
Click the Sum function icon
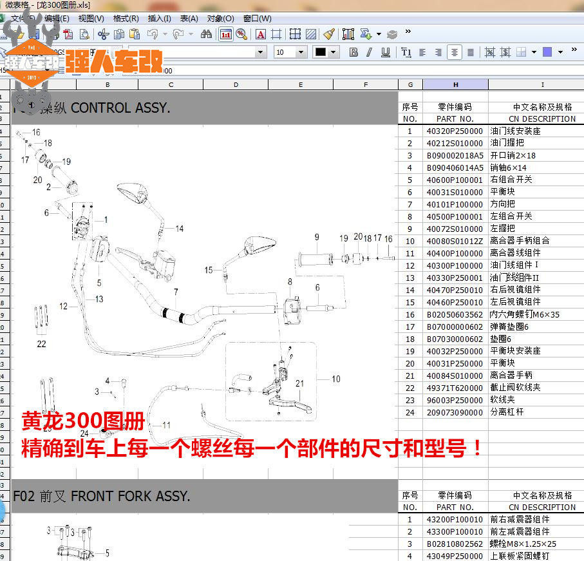coord(366,35)
